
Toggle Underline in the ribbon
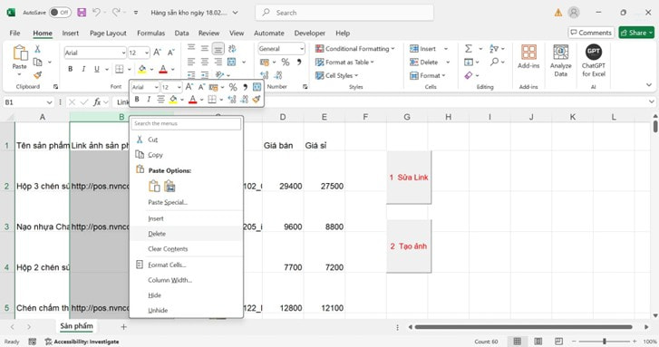click(97, 70)
